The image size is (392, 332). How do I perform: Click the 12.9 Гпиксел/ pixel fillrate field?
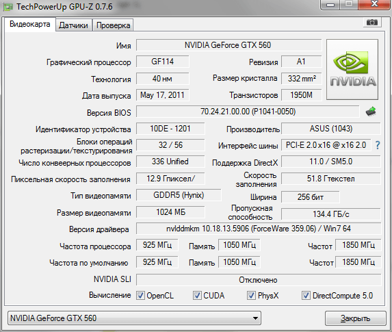[170, 179]
